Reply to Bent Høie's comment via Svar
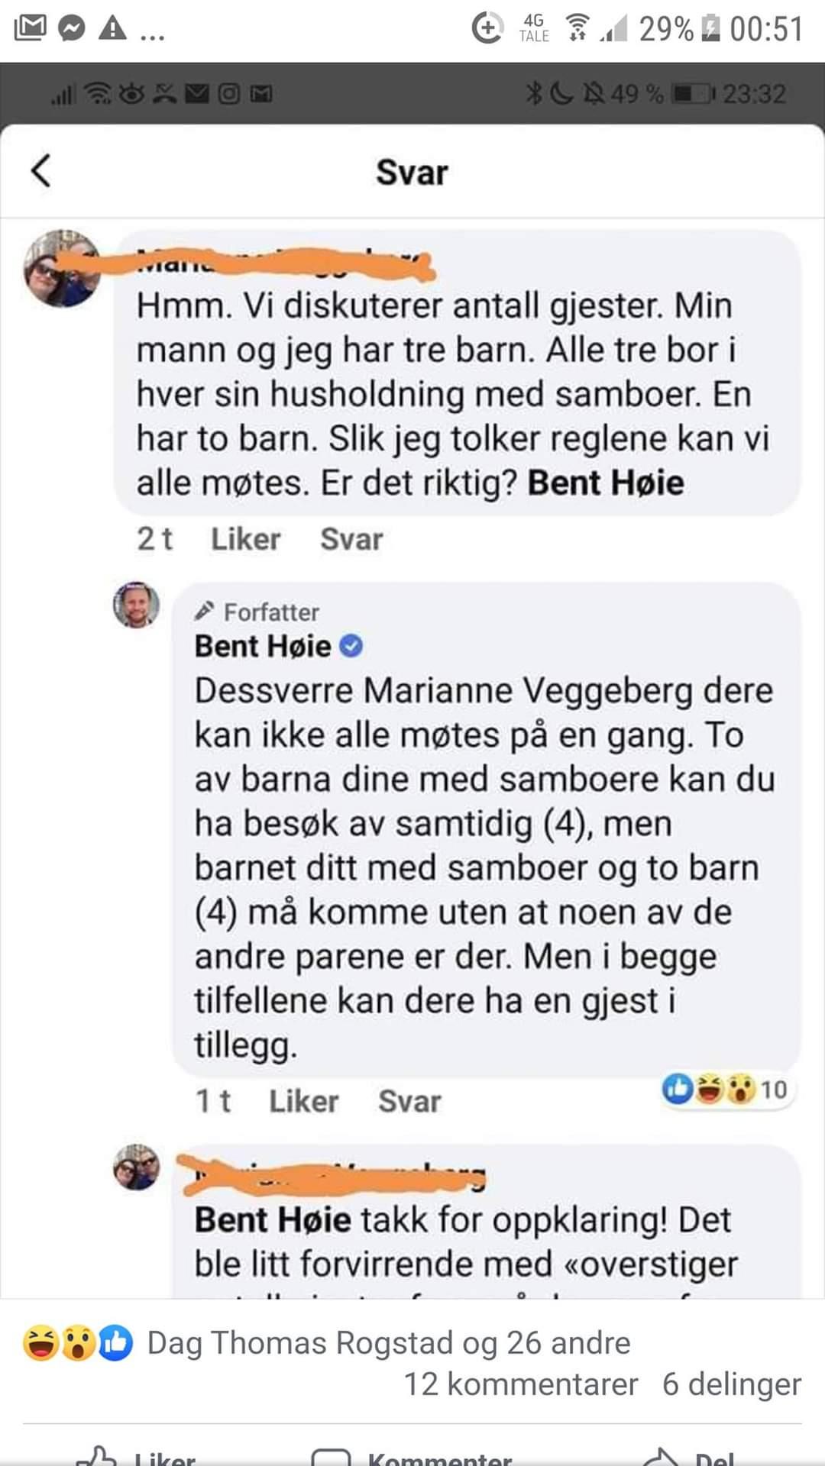 [409, 1101]
